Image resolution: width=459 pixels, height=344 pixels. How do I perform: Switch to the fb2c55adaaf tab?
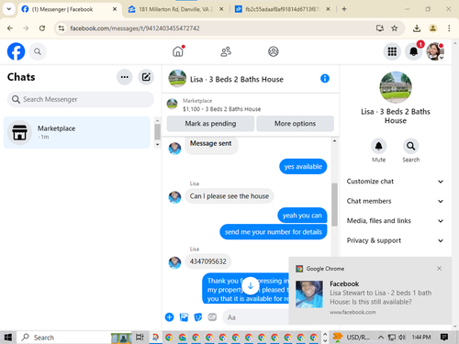click(282, 9)
